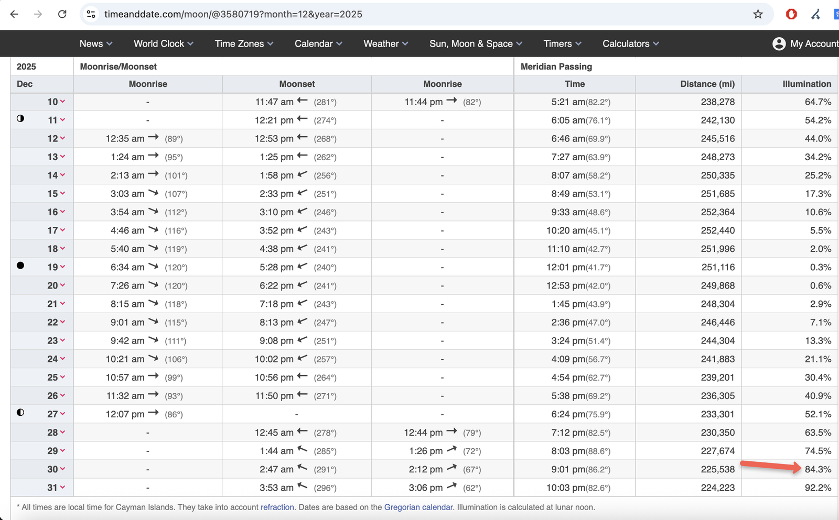Click the first quarter moon icon on Dec 27
This screenshot has height=520, width=839.
click(20, 413)
